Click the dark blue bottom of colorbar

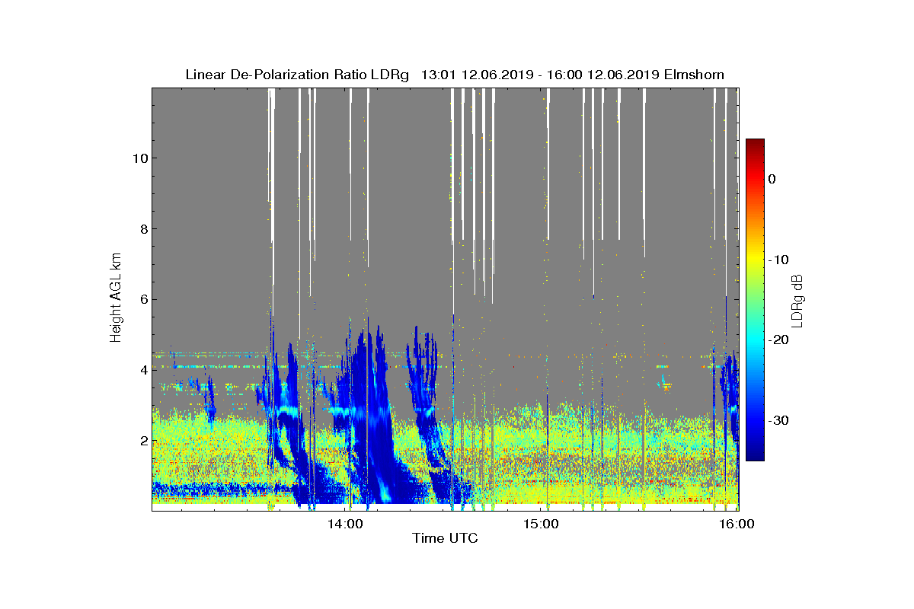click(755, 456)
